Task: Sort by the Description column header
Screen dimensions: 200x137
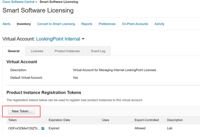Action: pyautogui.click(x=175, y=120)
